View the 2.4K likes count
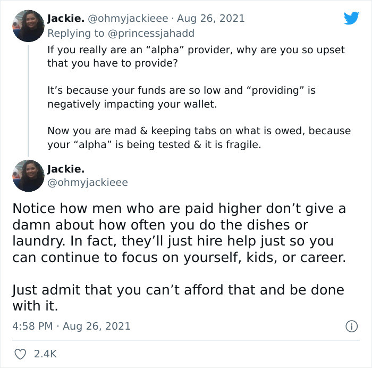The width and height of the screenshot is (372, 368). click(x=45, y=354)
